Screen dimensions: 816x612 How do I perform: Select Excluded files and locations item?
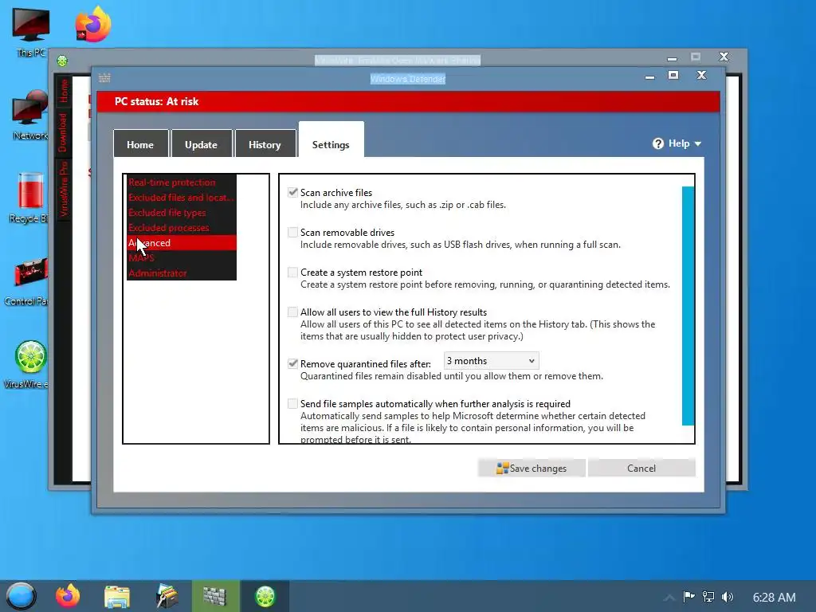[182, 198]
